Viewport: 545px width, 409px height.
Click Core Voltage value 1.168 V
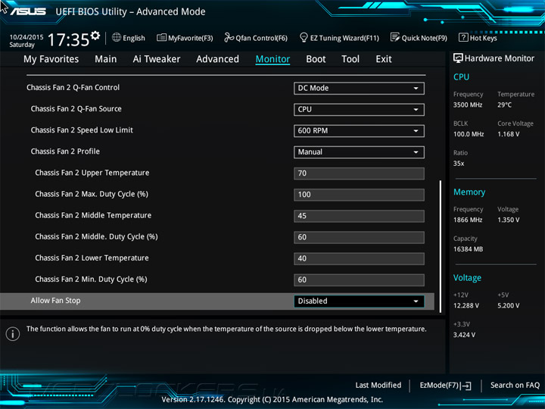(x=509, y=134)
